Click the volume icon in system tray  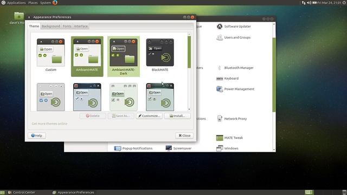pos(309,3)
